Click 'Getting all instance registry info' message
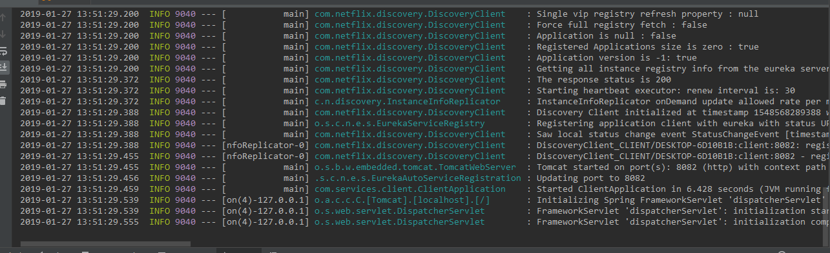Screen dimensions: 830x253 (x=683, y=68)
